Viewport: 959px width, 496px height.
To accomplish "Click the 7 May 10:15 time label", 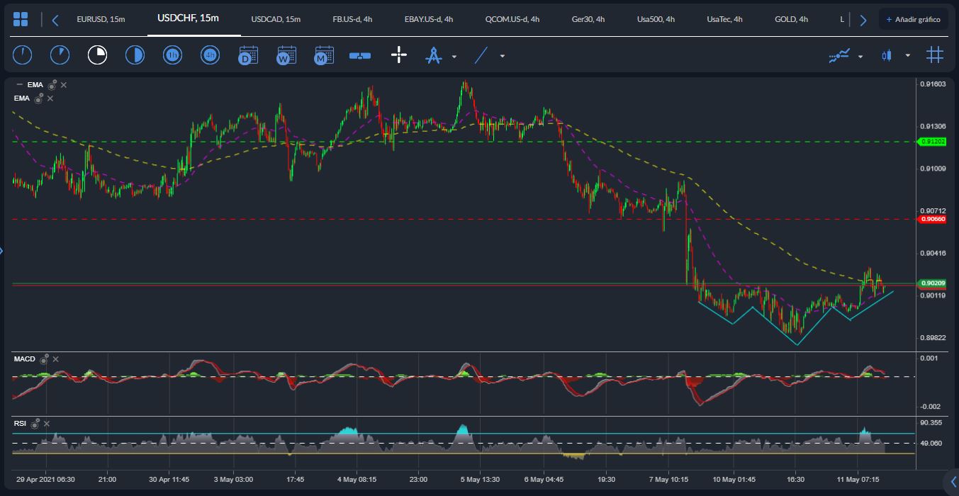I will tap(669, 480).
